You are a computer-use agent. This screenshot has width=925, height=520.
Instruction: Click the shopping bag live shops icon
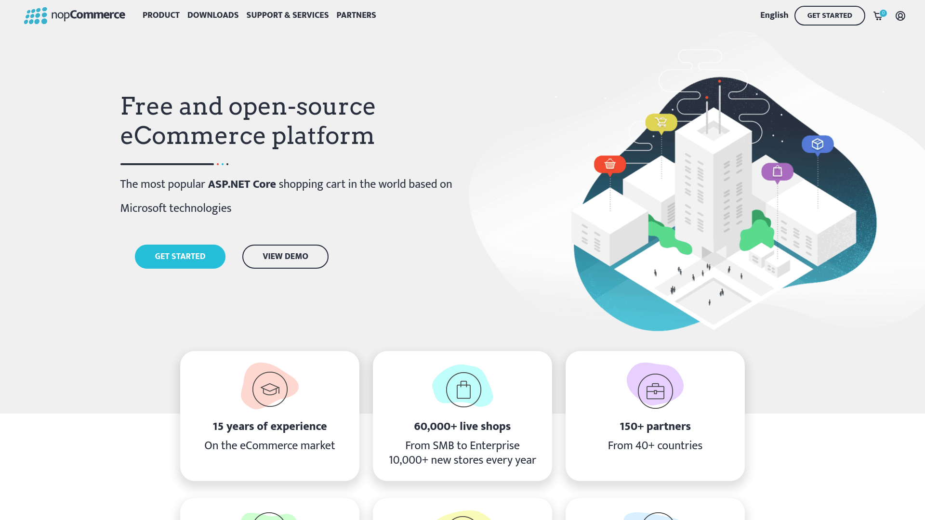coord(463,390)
